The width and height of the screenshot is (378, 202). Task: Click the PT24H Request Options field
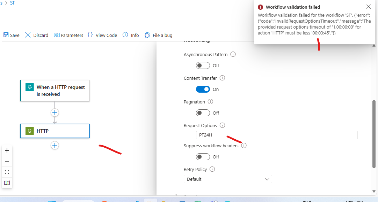tap(276, 135)
